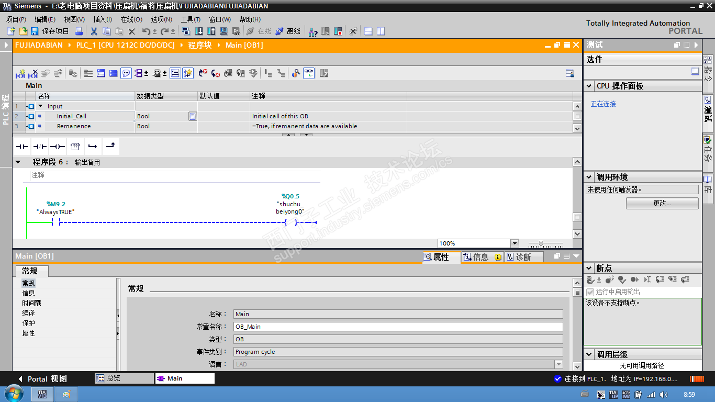Click the insert network icon in editor toolbar
The width and height of the screenshot is (715, 402).
20,74
